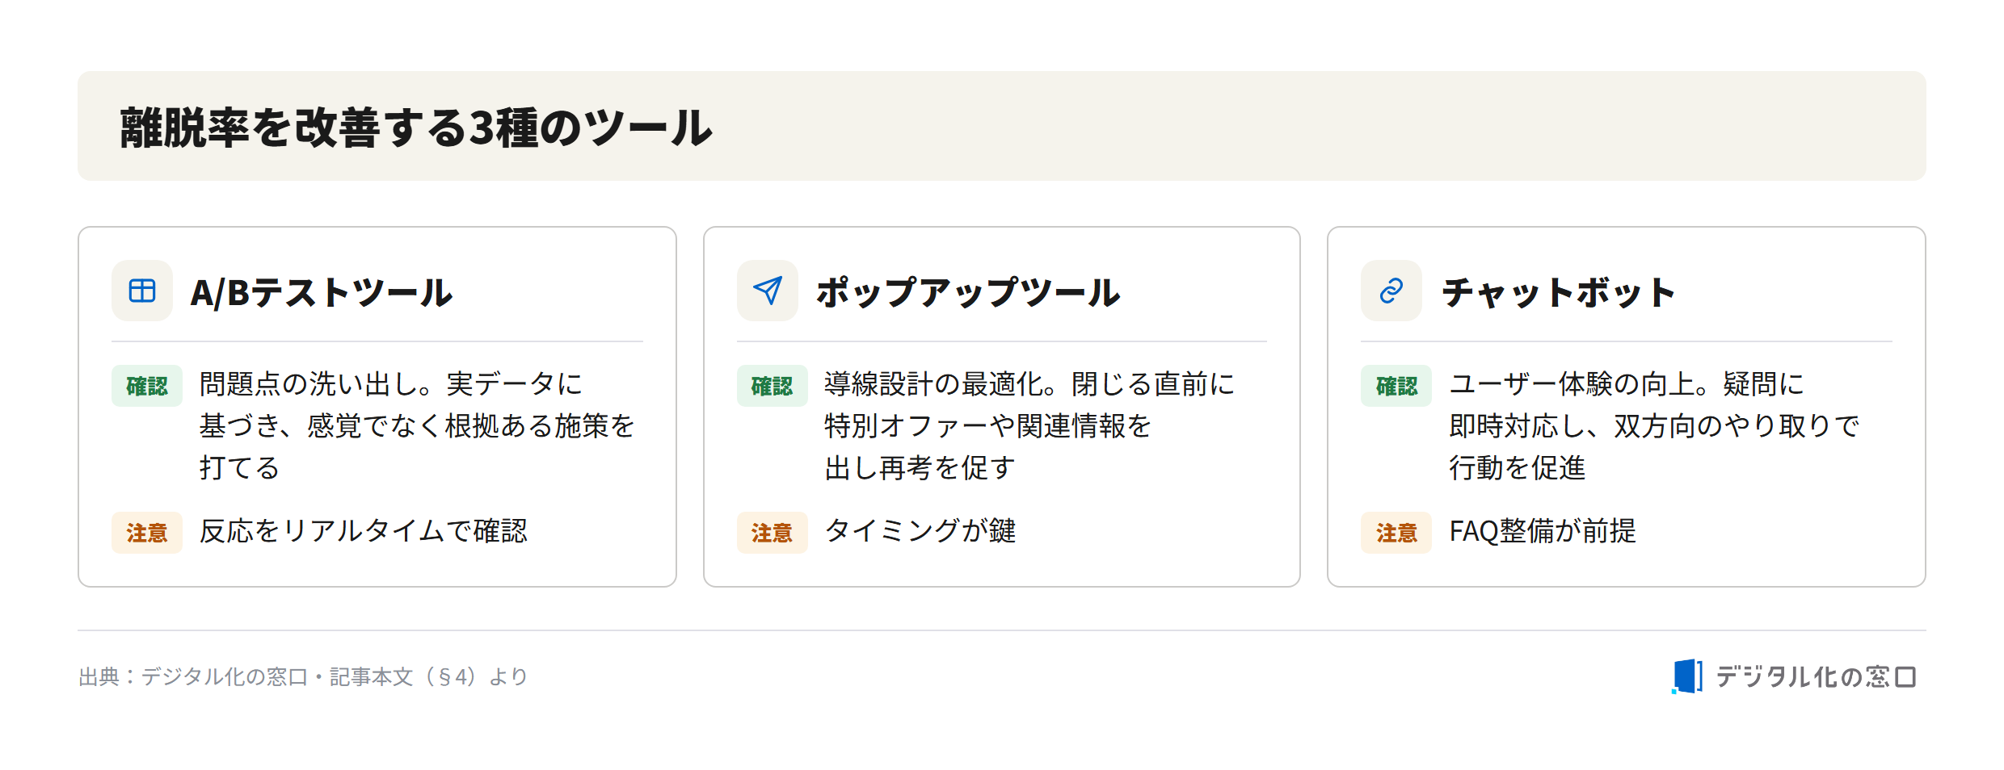Click the paper plane icon beside ポップアップツール
Viewport: 2004px width, 770px height.
(x=768, y=291)
